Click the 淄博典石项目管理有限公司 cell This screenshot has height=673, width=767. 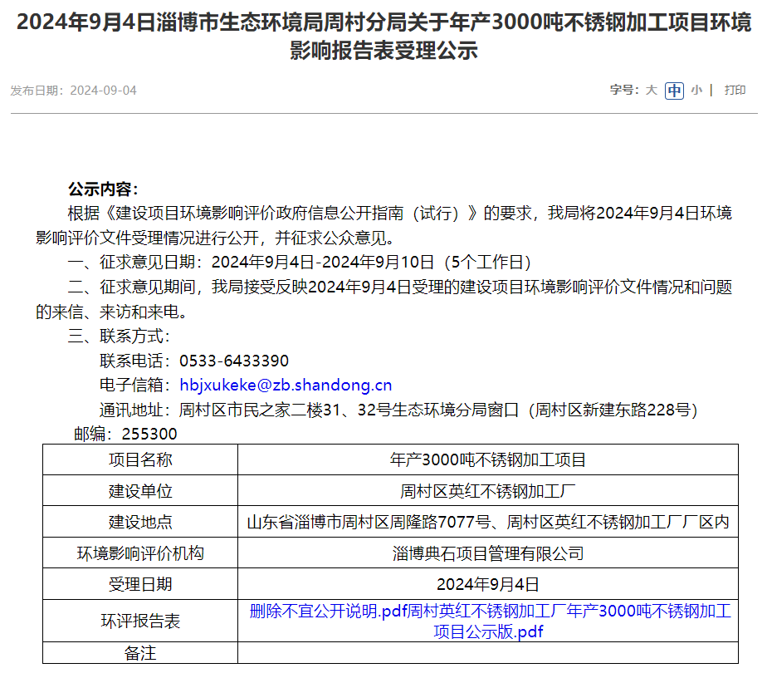488,553
